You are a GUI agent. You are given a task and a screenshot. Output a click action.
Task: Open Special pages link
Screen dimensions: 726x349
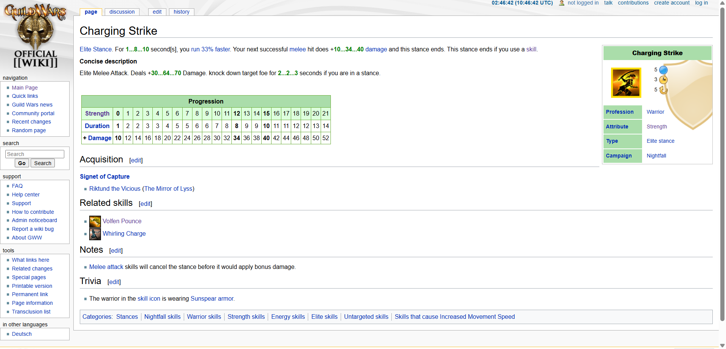coord(29,277)
